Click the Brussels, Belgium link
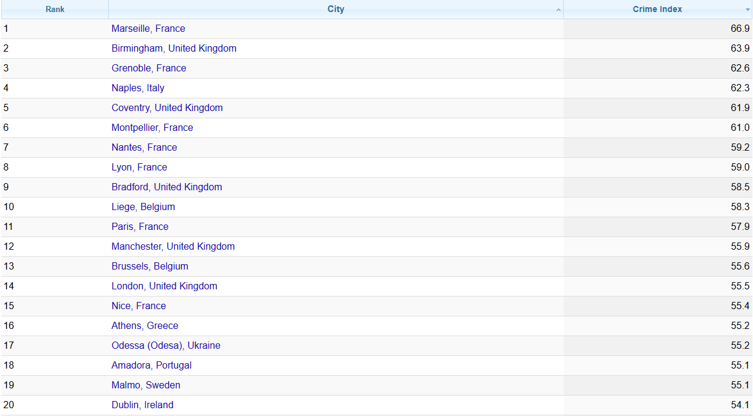Viewport: 753px width, 416px height. (x=150, y=267)
